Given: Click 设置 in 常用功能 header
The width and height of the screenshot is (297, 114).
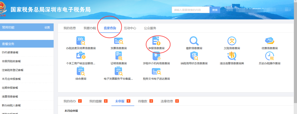Looking at the screenshot, I should click(47, 27).
